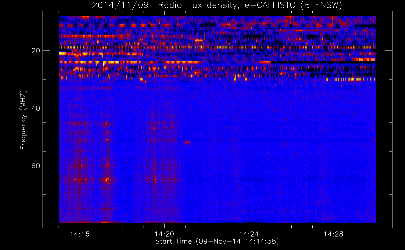Click the 60 MHz frequency tick label

36,166
